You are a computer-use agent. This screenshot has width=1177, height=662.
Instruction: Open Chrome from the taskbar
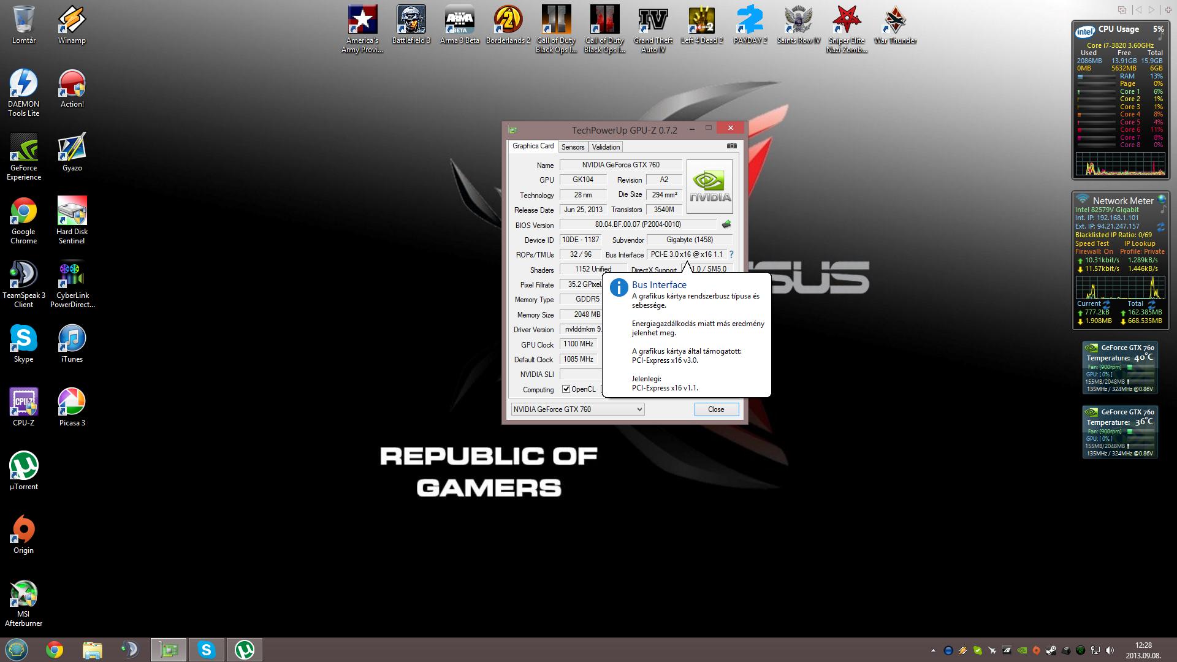pos(55,650)
